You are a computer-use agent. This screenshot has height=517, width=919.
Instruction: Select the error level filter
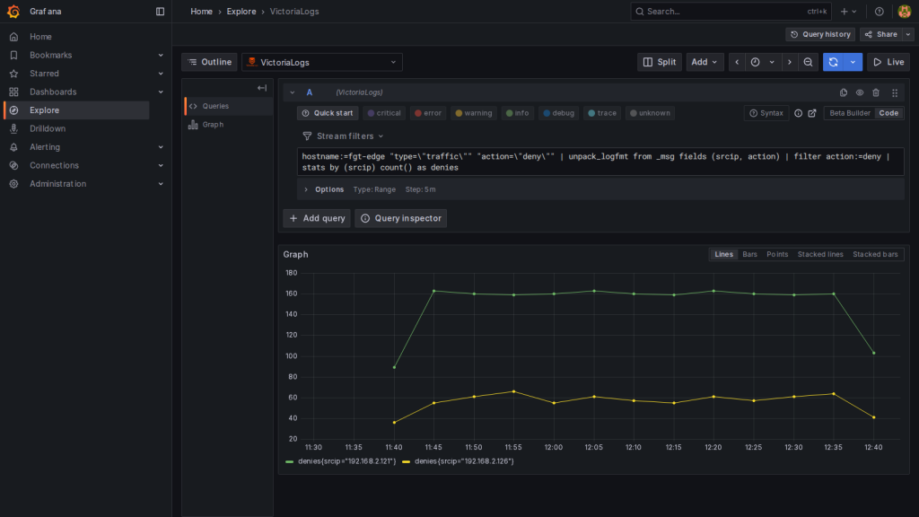tap(428, 113)
